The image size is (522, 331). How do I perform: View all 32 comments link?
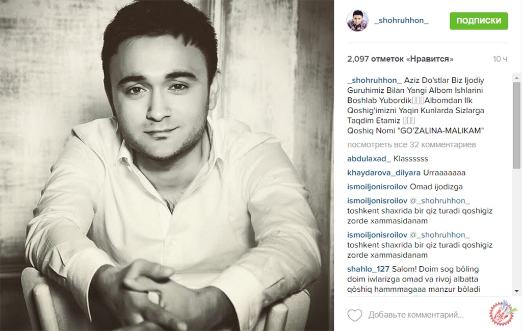[x=411, y=144]
